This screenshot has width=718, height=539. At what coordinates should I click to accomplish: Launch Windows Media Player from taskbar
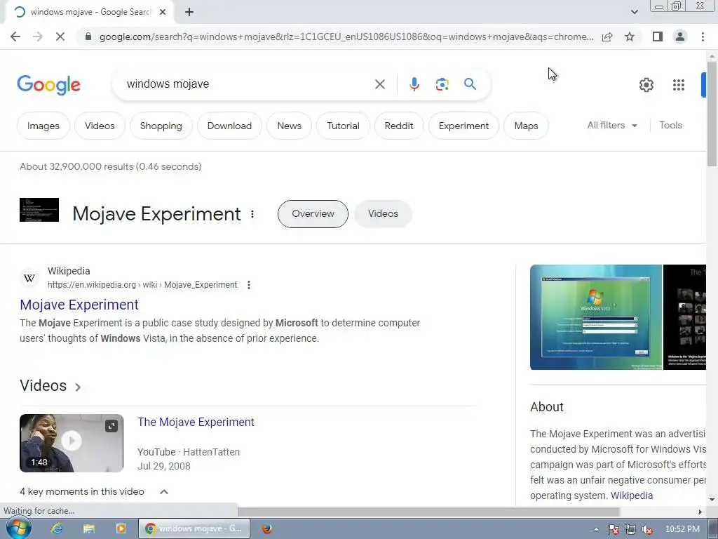coord(121,528)
